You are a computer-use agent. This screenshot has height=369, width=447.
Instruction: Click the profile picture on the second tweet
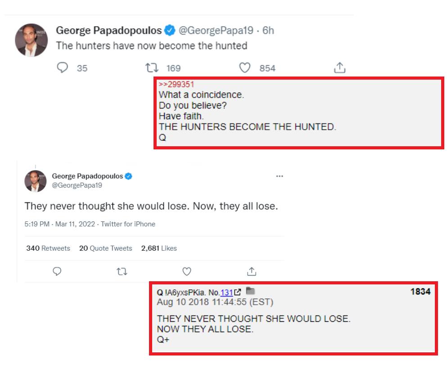(x=36, y=181)
